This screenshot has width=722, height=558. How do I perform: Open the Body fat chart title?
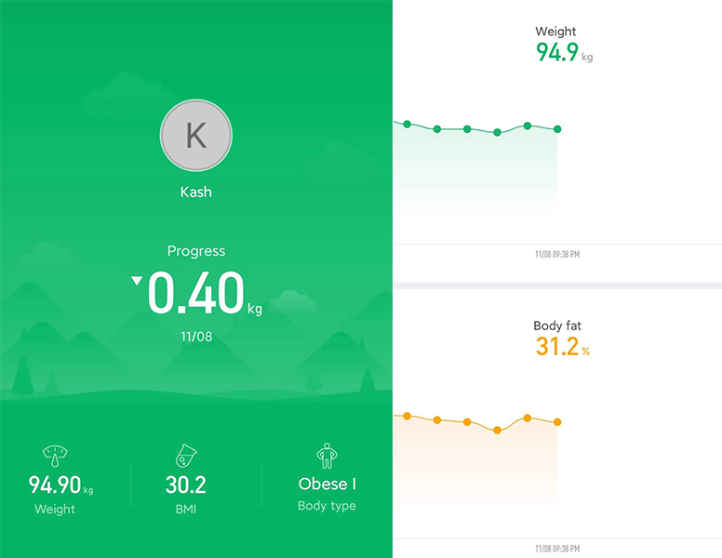point(557,325)
